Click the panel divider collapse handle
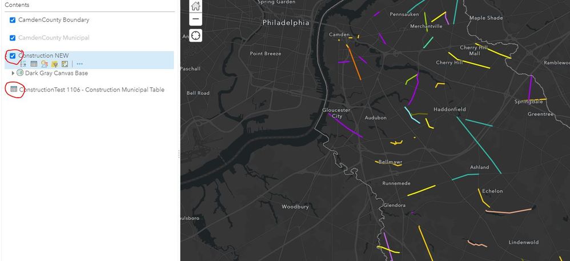Image resolution: width=570 pixels, height=261 pixels. click(179, 153)
